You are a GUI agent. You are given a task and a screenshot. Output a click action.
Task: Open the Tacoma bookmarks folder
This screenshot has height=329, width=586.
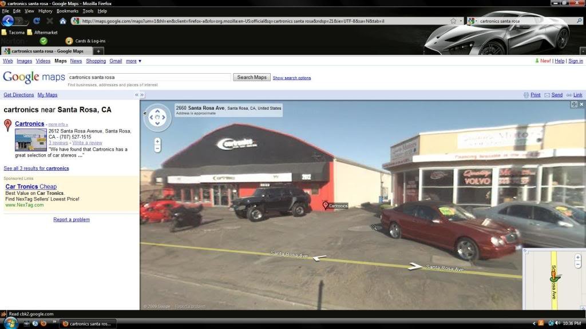[14, 33]
